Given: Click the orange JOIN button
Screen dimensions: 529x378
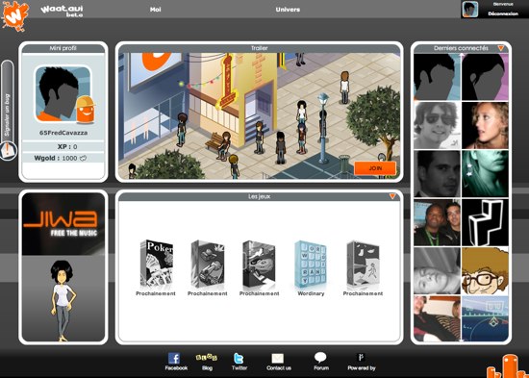Looking at the screenshot, I should [375, 168].
